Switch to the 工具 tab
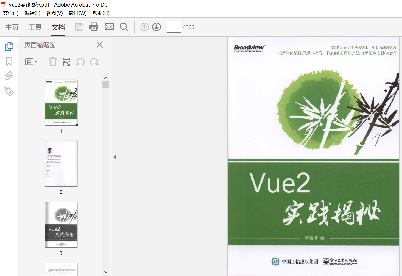This screenshot has width=402, height=276. (35, 27)
